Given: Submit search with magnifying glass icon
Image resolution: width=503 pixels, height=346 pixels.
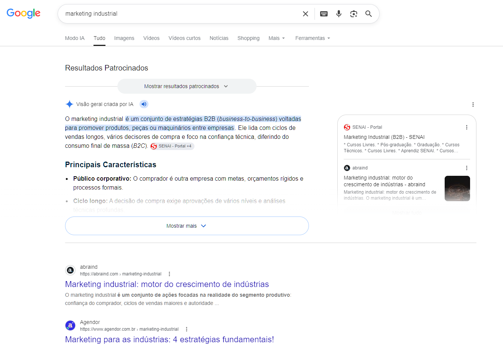Looking at the screenshot, I should pos(369,14).
